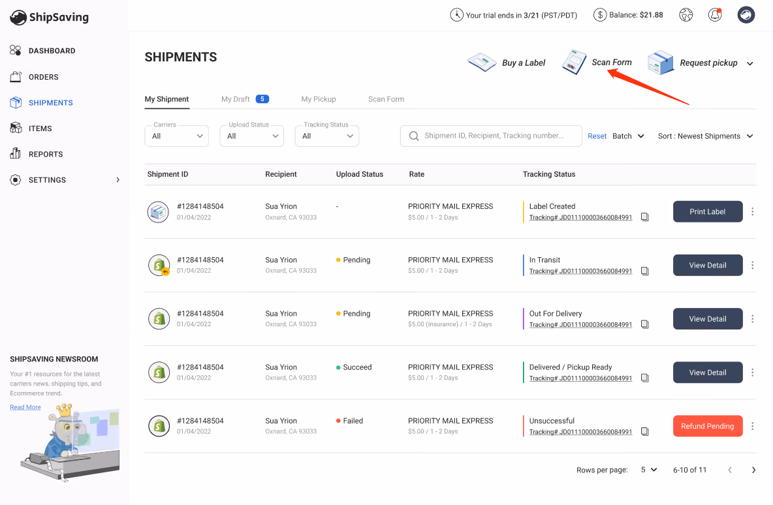Open three-dot menu for Refund Pending shipment
The height and width of the screenshot is (505, 773).
coord(752,426)
